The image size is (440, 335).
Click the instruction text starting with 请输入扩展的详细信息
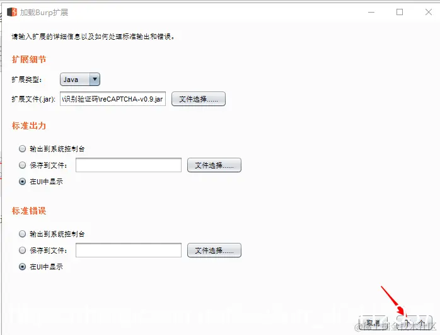point(93,37)
